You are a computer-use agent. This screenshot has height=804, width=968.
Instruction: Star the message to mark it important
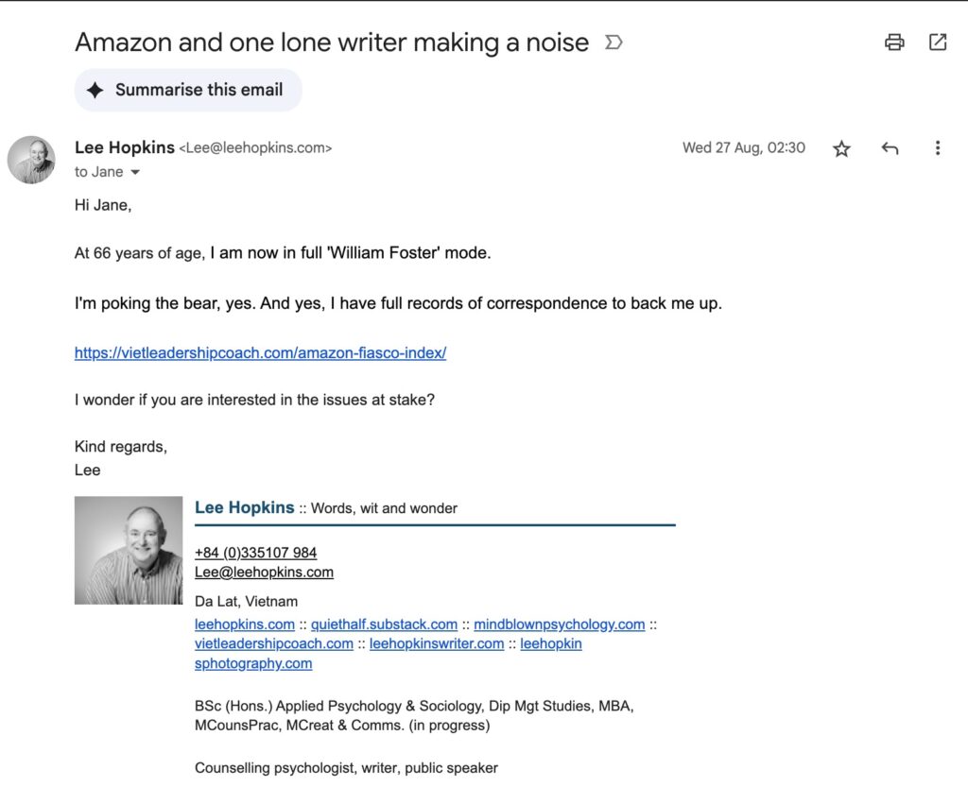pyautogui.click(x=841, y=148)
